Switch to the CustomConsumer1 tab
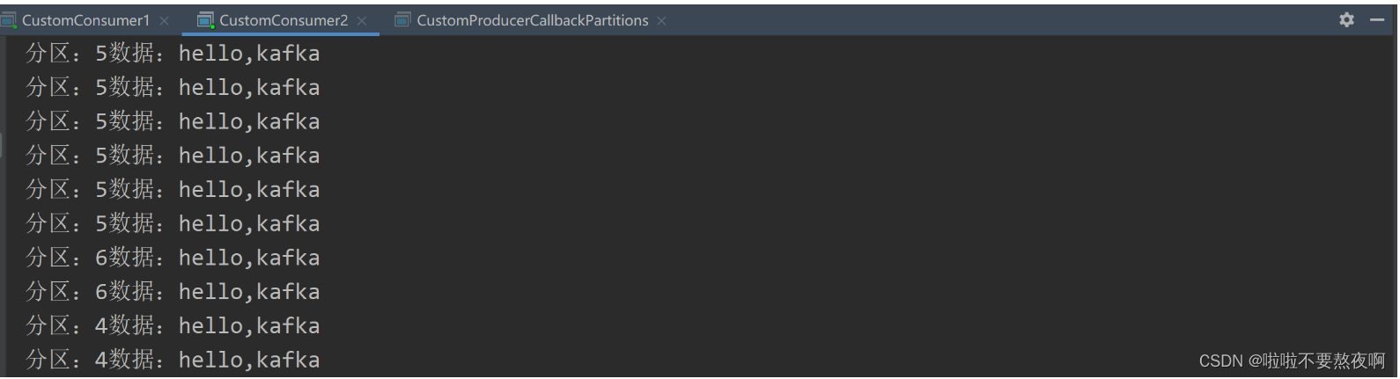The width and height of the screenshot is (1400, 379). click(85, 19)
